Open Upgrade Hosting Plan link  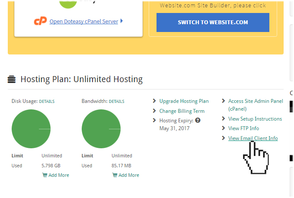[x=184, y=101]
